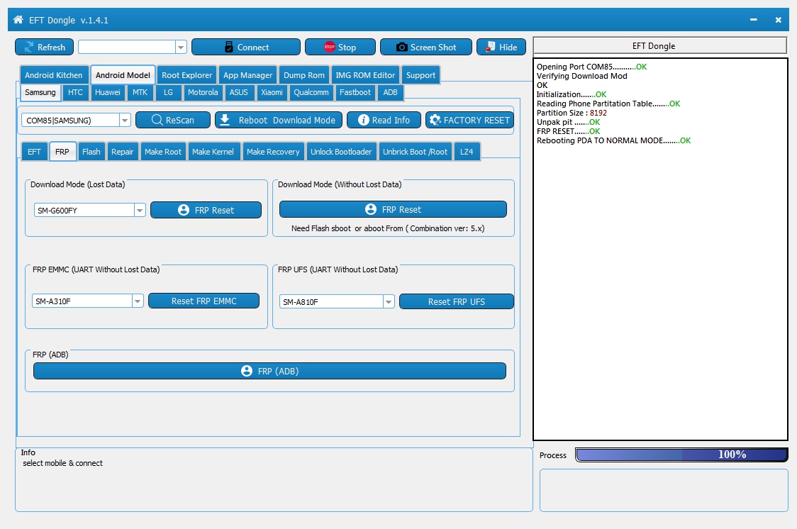Select the FRP sub-tab

62,152
